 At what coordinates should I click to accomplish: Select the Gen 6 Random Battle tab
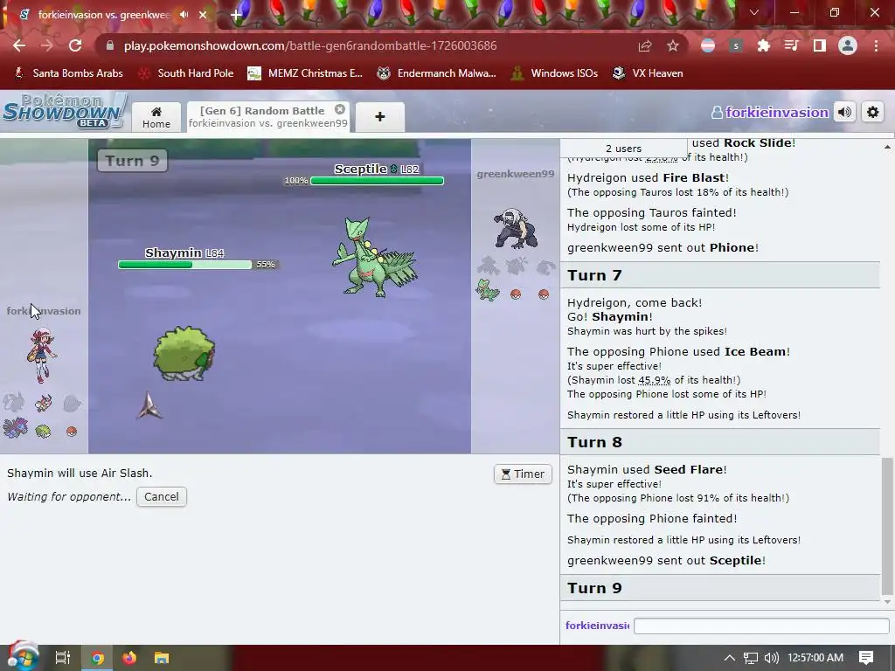point(267,117)
